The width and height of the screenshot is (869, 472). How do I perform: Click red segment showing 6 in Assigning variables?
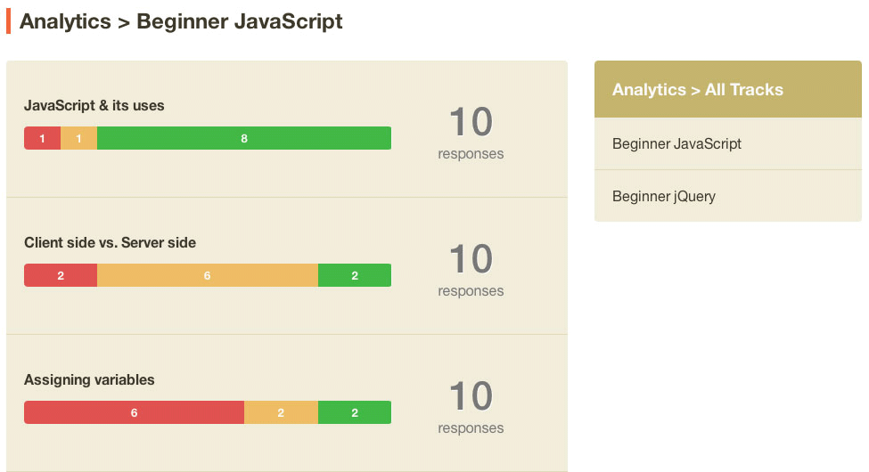click(x=134, y=412)
